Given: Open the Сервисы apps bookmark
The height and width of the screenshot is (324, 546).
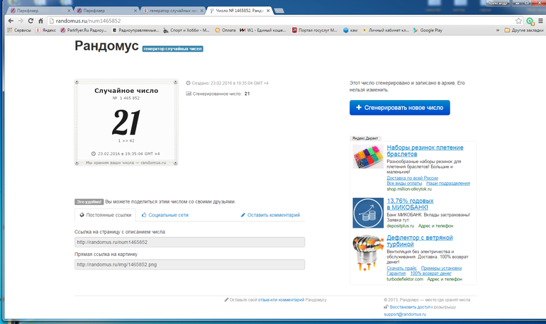Looking at the screenshot, I should click(20, 30).
